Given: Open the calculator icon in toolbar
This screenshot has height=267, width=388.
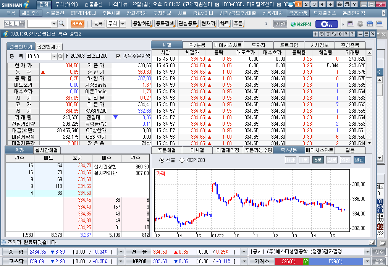Looking at the screenshot, I should click(x=350, y=24).
